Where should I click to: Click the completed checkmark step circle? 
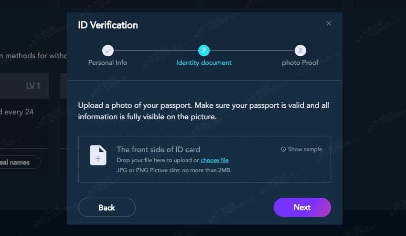click(x=108, y=51)
